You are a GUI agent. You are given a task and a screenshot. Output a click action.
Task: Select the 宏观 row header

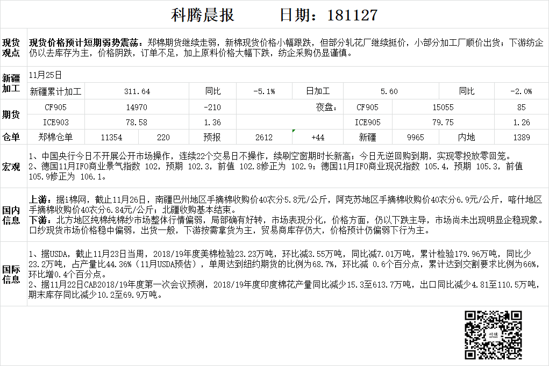pyautogui.click(x=11, y=167)
